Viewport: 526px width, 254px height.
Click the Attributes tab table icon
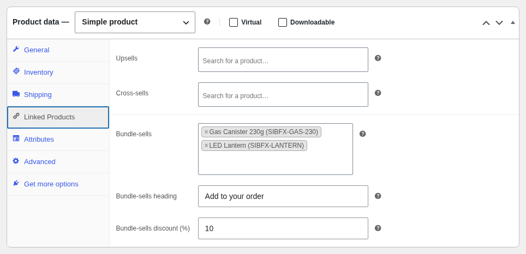tap(16, 138)
